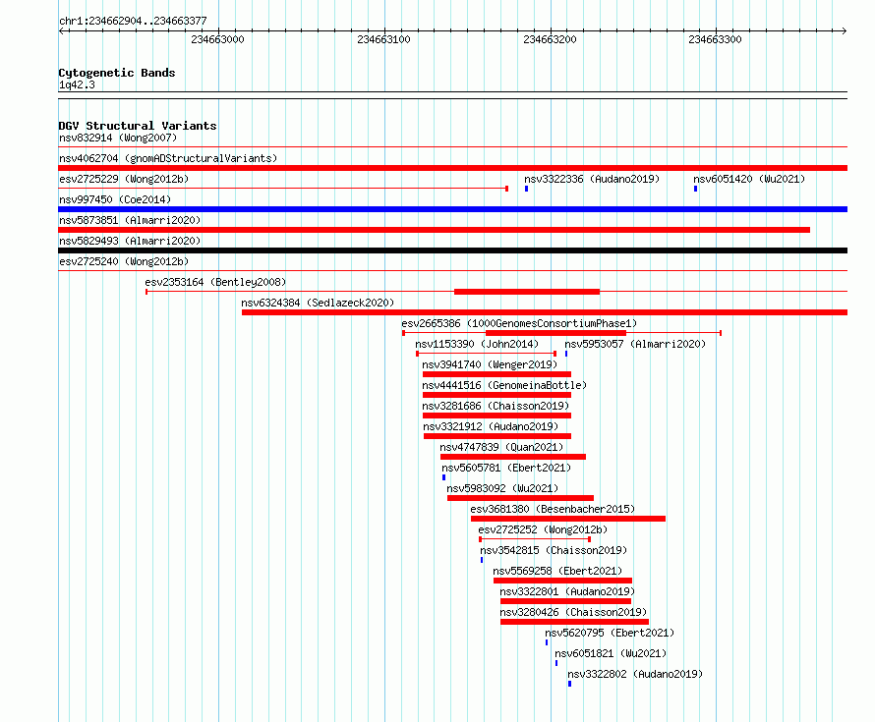Screen dimensions: 875x722
Task: Select the nsv3542815 (Chaisson2019) label
Action: point(554,550)
